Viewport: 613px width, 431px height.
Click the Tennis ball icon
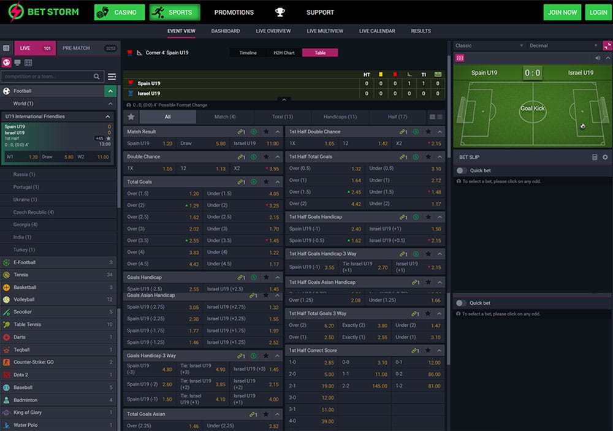pos(7,275)
